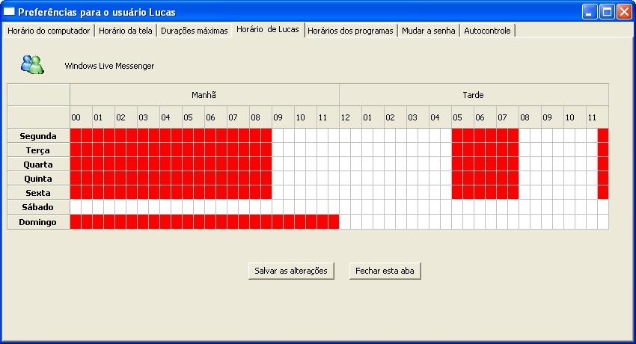Close the Preferências para o usuário Lucas window
636x344 pixels.
[x=625, y=12]
